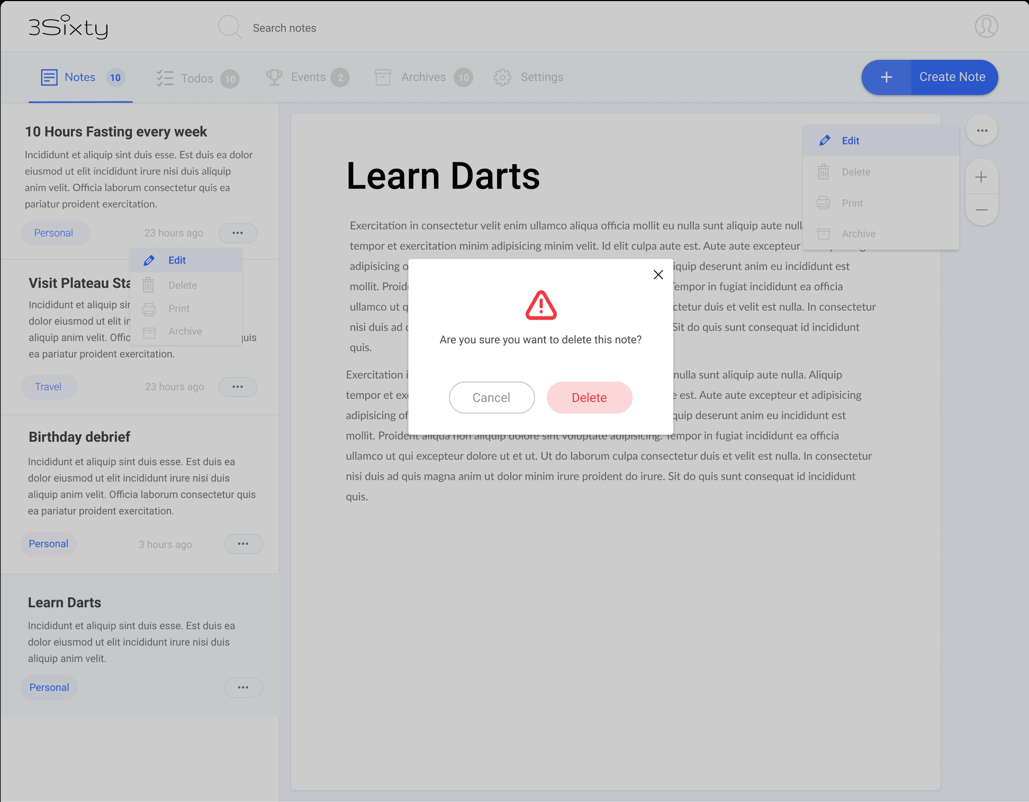
Task: Open options menu for Learn Darts card
Action: (243, 687)
